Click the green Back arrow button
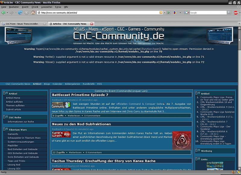The image size is (241, 175). coord(3,13)
